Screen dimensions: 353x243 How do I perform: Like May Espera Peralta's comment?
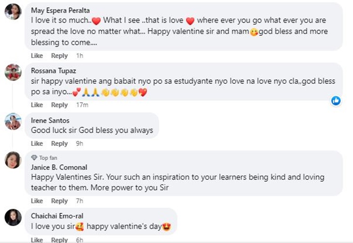pos(37,56)
